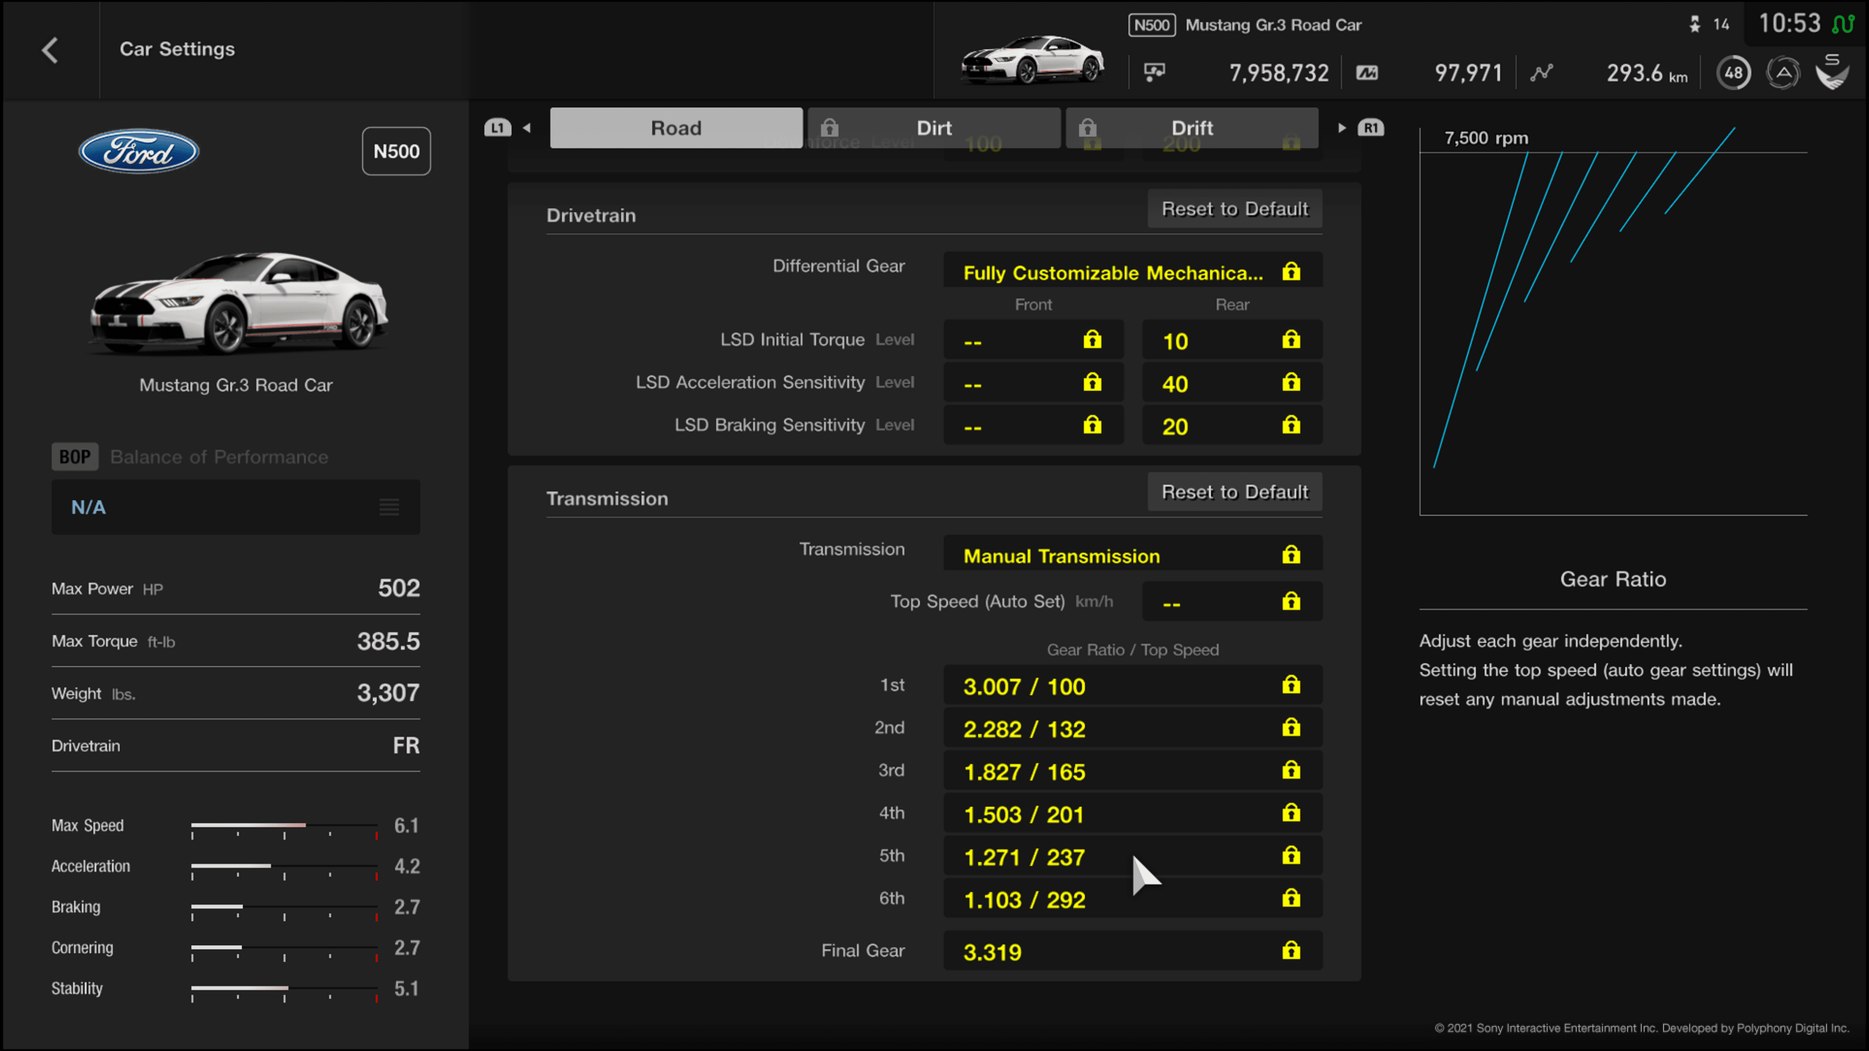1869x1051 pixels.
Task: Click the R1 next sheet button
Action: 1371,127
